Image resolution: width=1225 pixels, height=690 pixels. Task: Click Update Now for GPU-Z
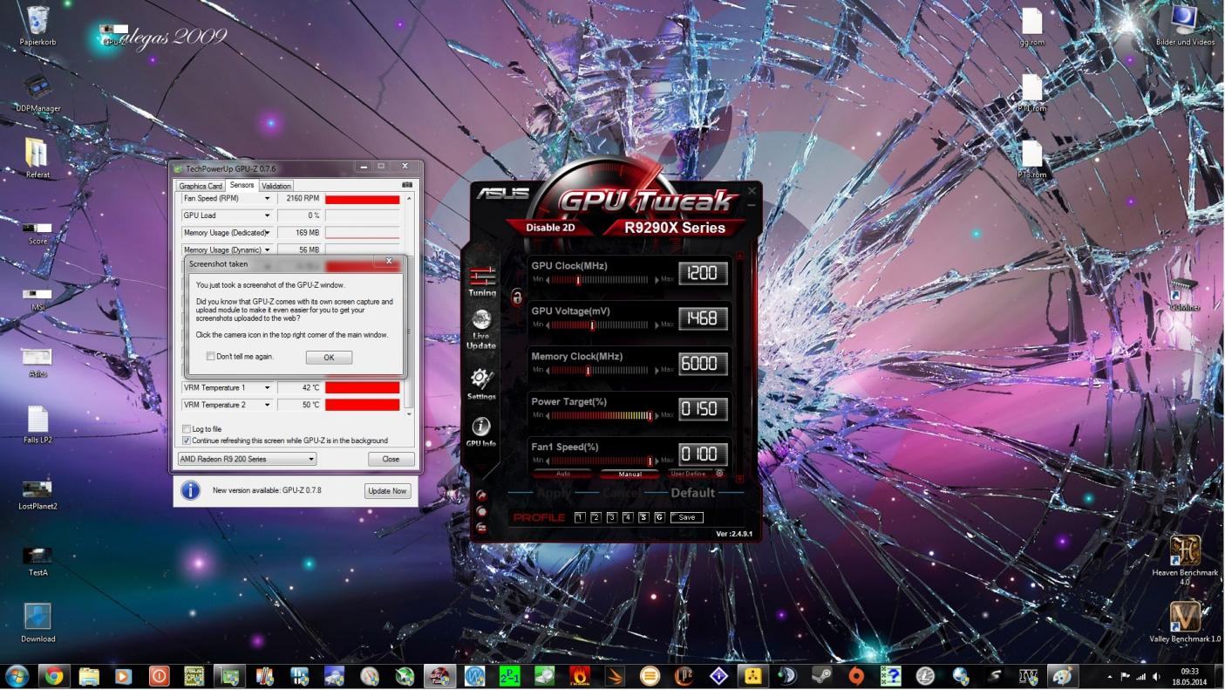tap(387, 491)
